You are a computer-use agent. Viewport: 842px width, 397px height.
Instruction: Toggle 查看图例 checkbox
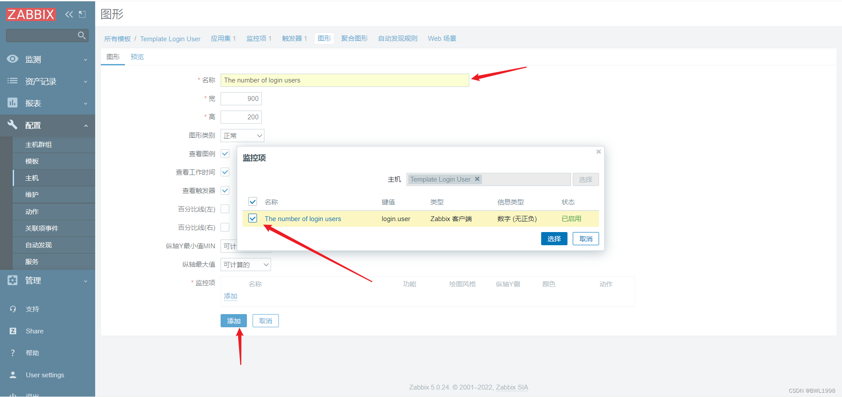pyautogui.click(x=225, y=154)
